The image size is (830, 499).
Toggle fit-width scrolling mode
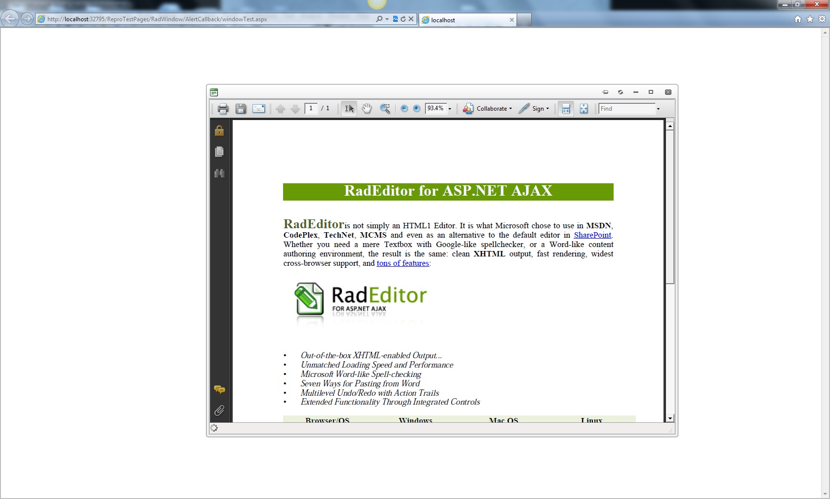566,109
